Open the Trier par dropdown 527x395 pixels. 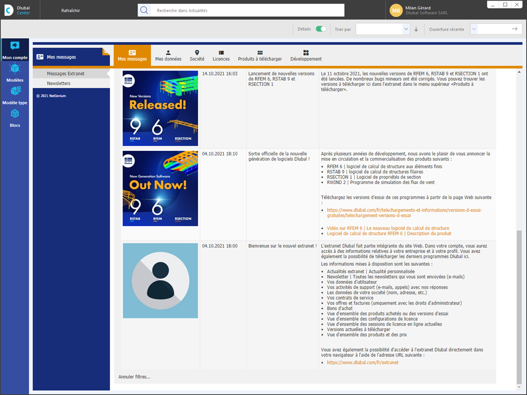click(382, 29)
